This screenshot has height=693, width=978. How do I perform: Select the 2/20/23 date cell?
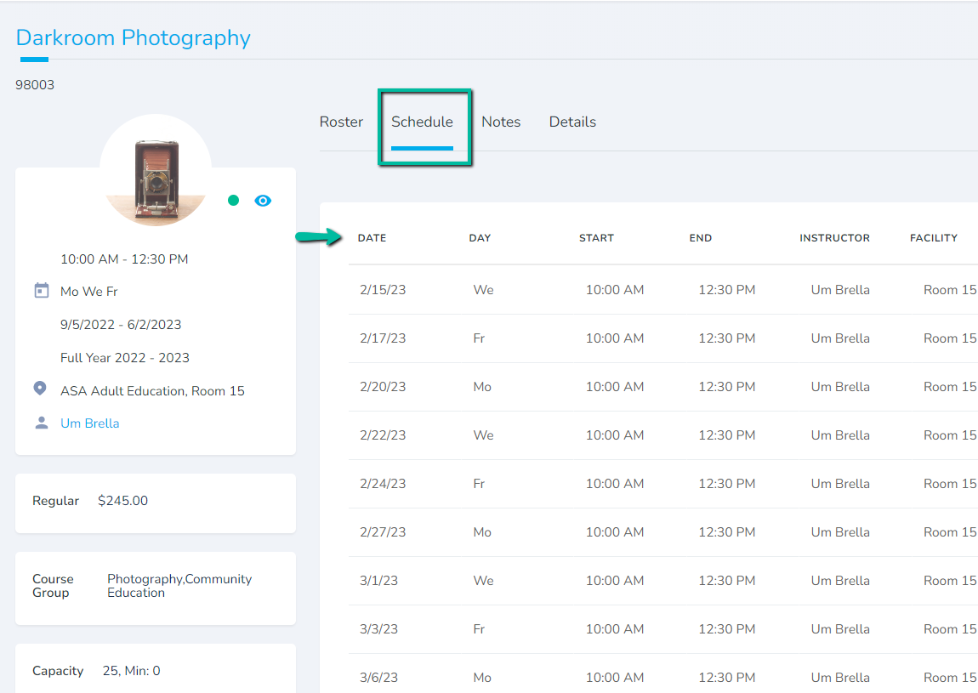point(383,387)
